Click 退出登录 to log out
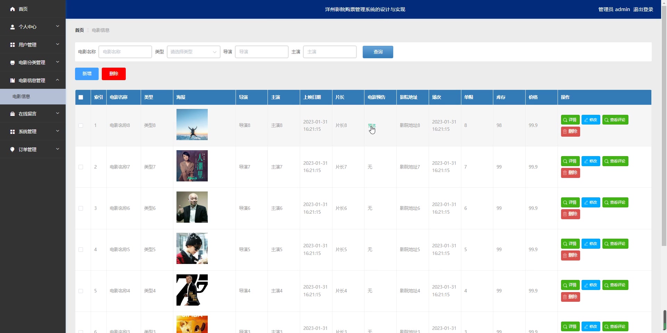Viewport: 667px width, 333px height. pyautogui.click(x=643, y=9)
